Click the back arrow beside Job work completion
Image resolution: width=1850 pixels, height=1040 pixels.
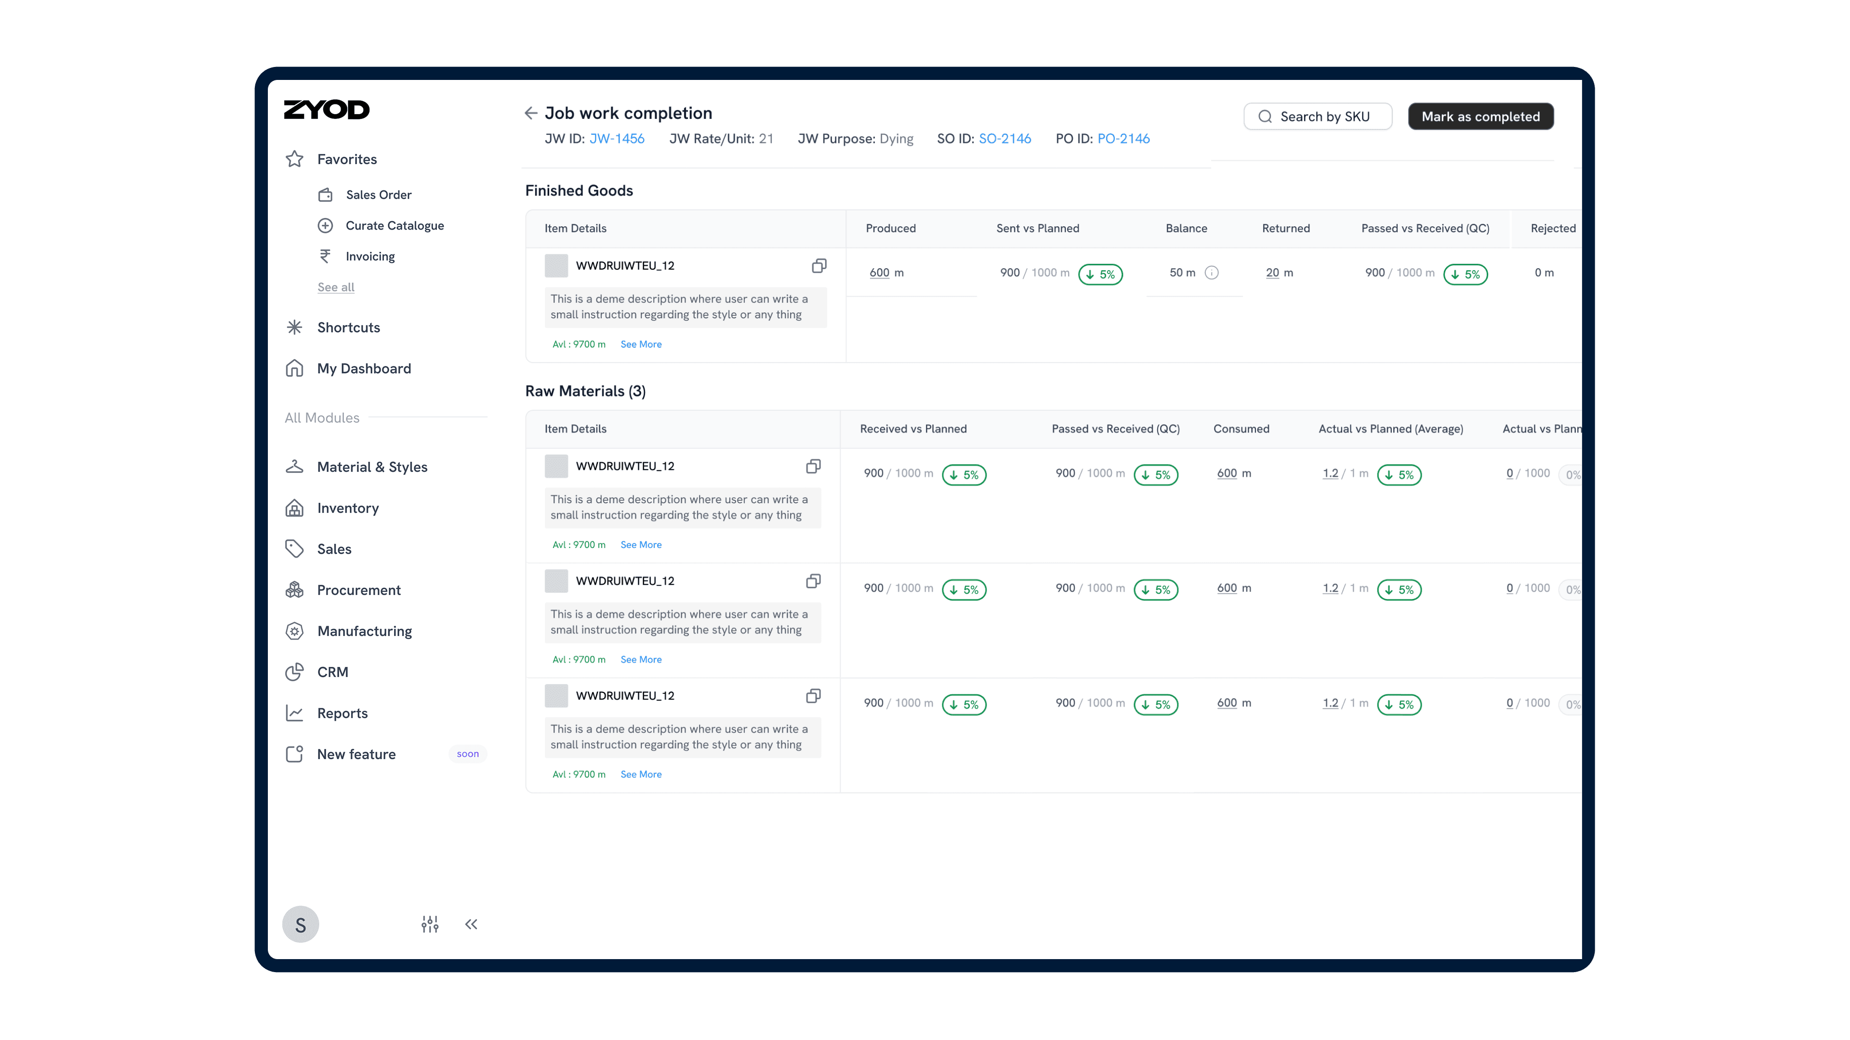click(531, 114)
